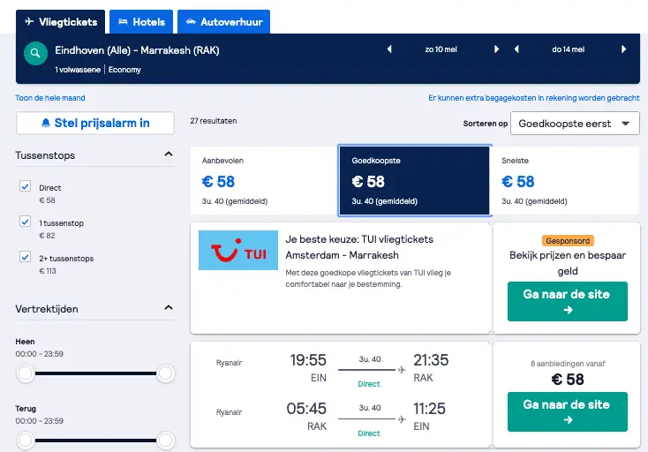Click the green search magnifier icon
This screenshot has width=648, height=452.
click(35, 53)
